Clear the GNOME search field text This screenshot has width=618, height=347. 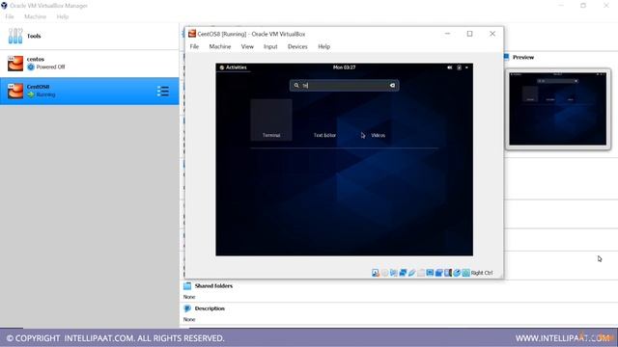[392, 86]
